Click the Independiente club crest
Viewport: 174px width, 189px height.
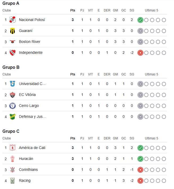point(13,53)
